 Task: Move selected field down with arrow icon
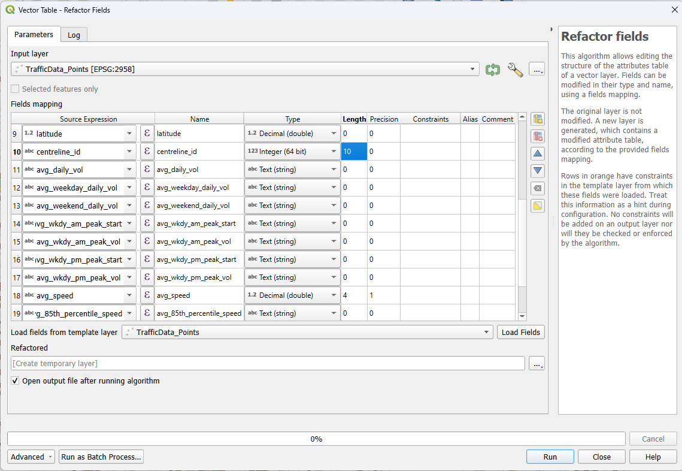click(x=538, y=171)
